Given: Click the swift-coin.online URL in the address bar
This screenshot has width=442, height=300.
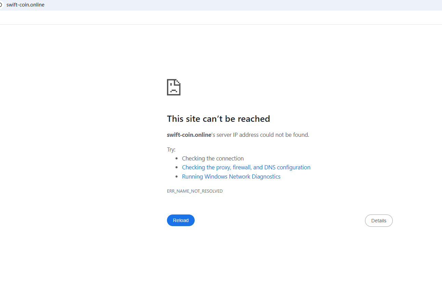Looking at the screenshot, I should pos(25,5).
